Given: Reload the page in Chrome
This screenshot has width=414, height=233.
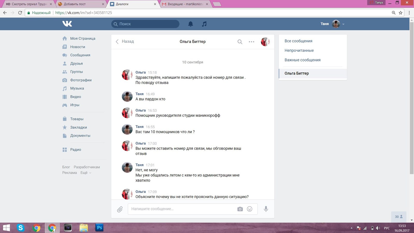Looking at the screenshot, I should 20,13.
